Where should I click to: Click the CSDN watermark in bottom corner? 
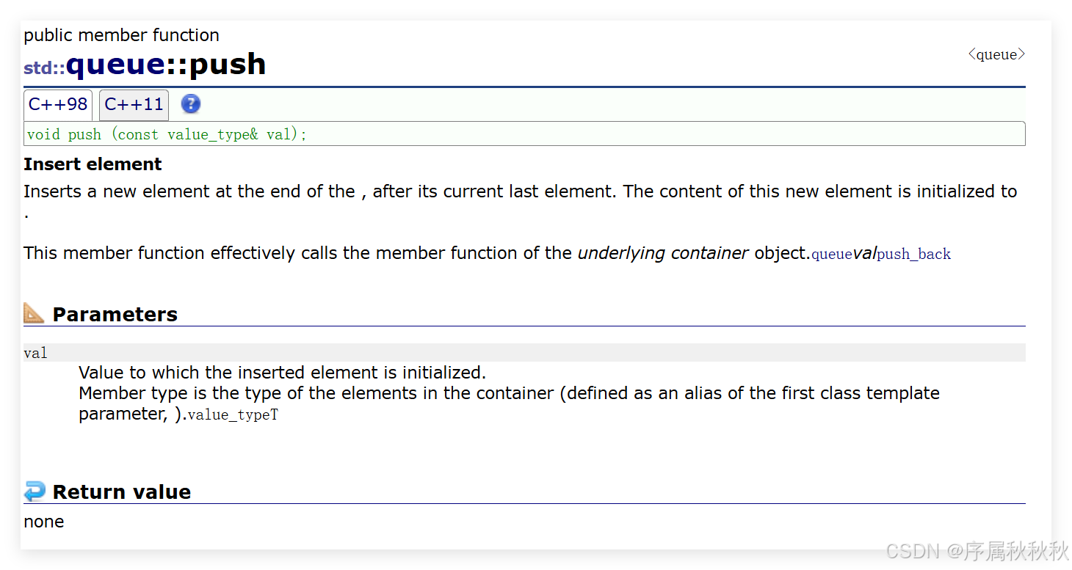point(976,550)
